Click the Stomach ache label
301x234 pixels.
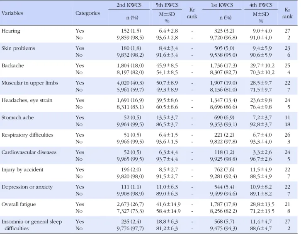17,117
